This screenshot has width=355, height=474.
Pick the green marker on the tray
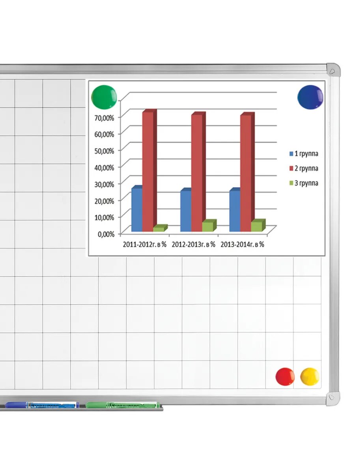123,405
